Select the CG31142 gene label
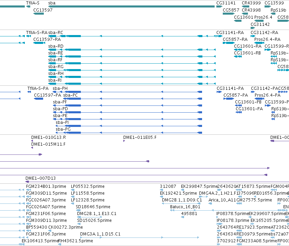Screen dimensions: 289x246 click(x=260, y=24)
